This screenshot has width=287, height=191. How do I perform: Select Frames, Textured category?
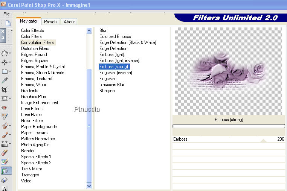point(37,79)
